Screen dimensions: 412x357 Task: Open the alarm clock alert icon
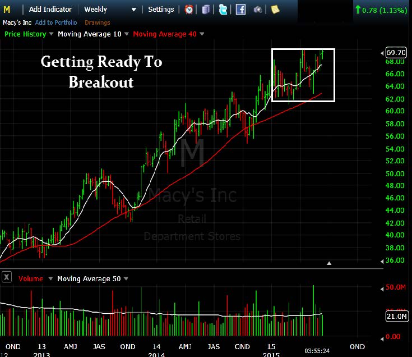pos(189,10)
